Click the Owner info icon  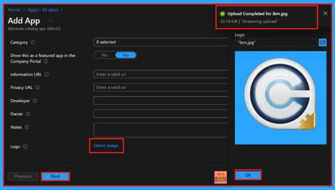(28, 114)
